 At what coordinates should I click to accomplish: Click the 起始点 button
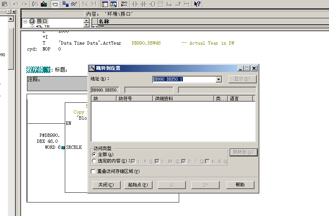pyautogui.click(x=138, y=185)
